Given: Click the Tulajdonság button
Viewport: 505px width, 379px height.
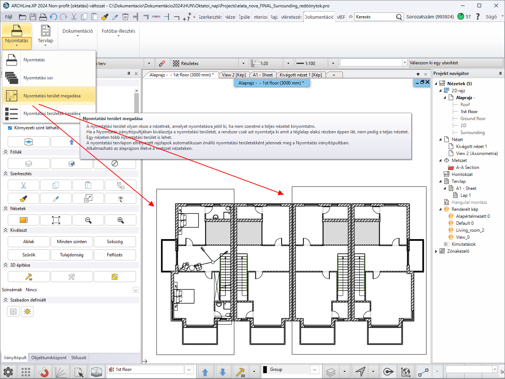Looking at the screenshot, I should point(72,255).
